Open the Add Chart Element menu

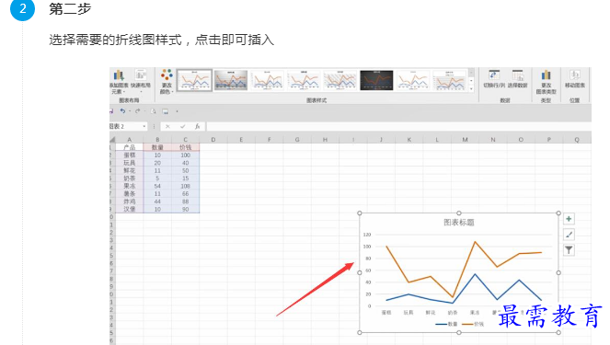119,82
